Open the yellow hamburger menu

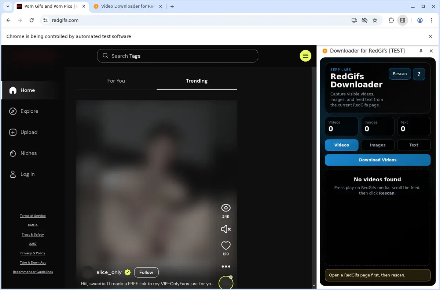[305, 56]
